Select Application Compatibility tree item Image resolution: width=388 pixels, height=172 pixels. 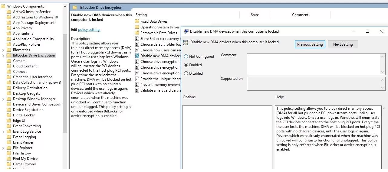34,39
